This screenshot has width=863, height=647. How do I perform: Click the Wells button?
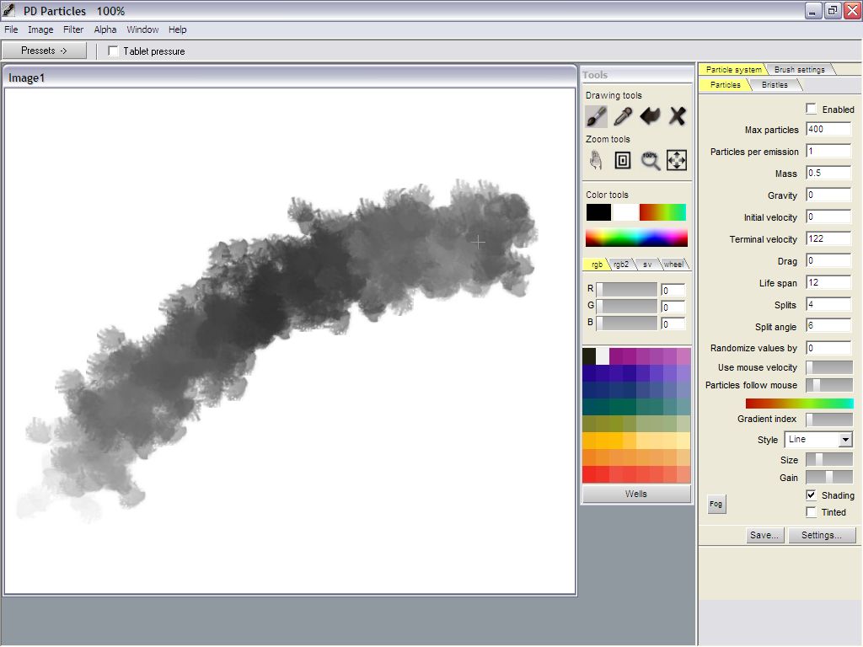point(636,494)
